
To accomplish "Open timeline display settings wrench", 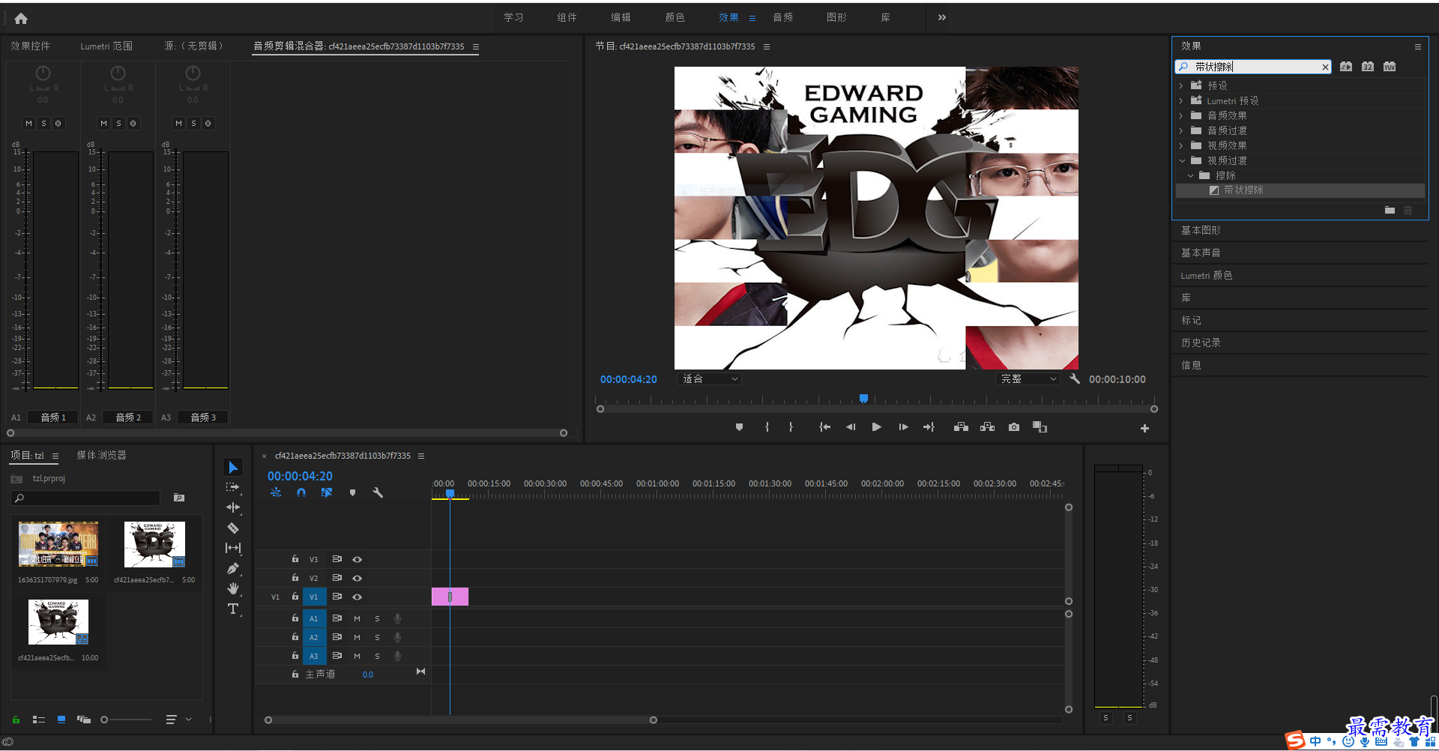I will click(378, 492).
